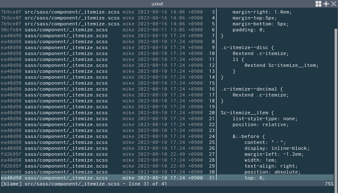Close the urxvt terminal window
The image size is (338, 193).
coord(333,4)
